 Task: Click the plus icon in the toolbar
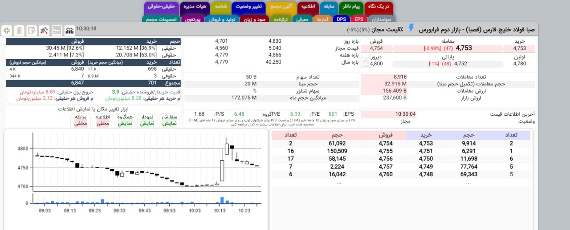(7, 30)
